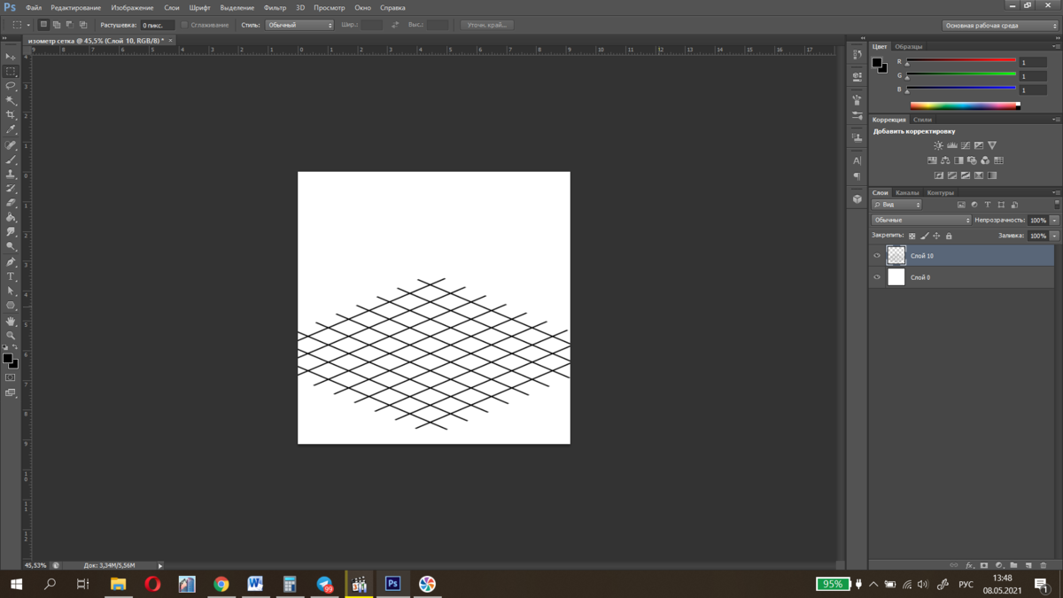Click the foreground color swatch in Color panel
The image size is (1063, 598).
(x=877, y=63)
